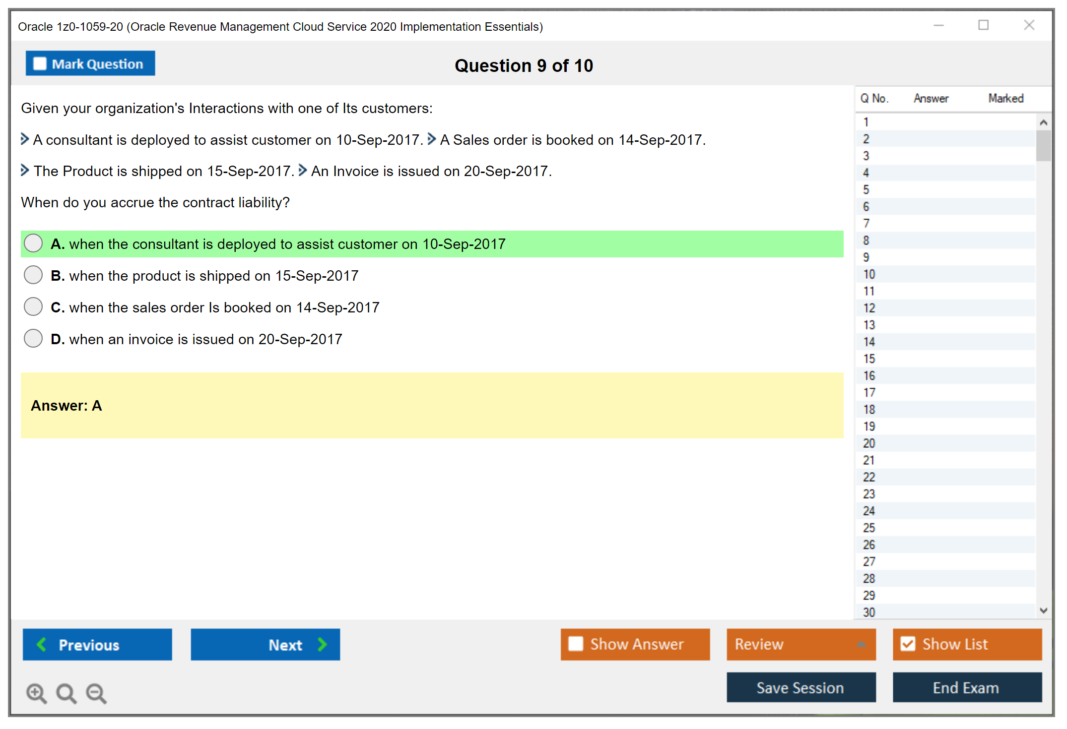Choose option C sales order booked
The width and height of the screenshot is (1067, 729).
[x=33, y=307]
